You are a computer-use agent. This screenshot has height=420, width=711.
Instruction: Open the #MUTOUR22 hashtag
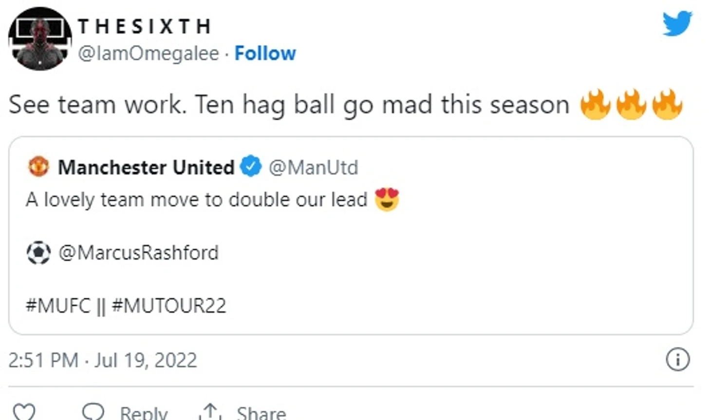(x=169, y=305)
